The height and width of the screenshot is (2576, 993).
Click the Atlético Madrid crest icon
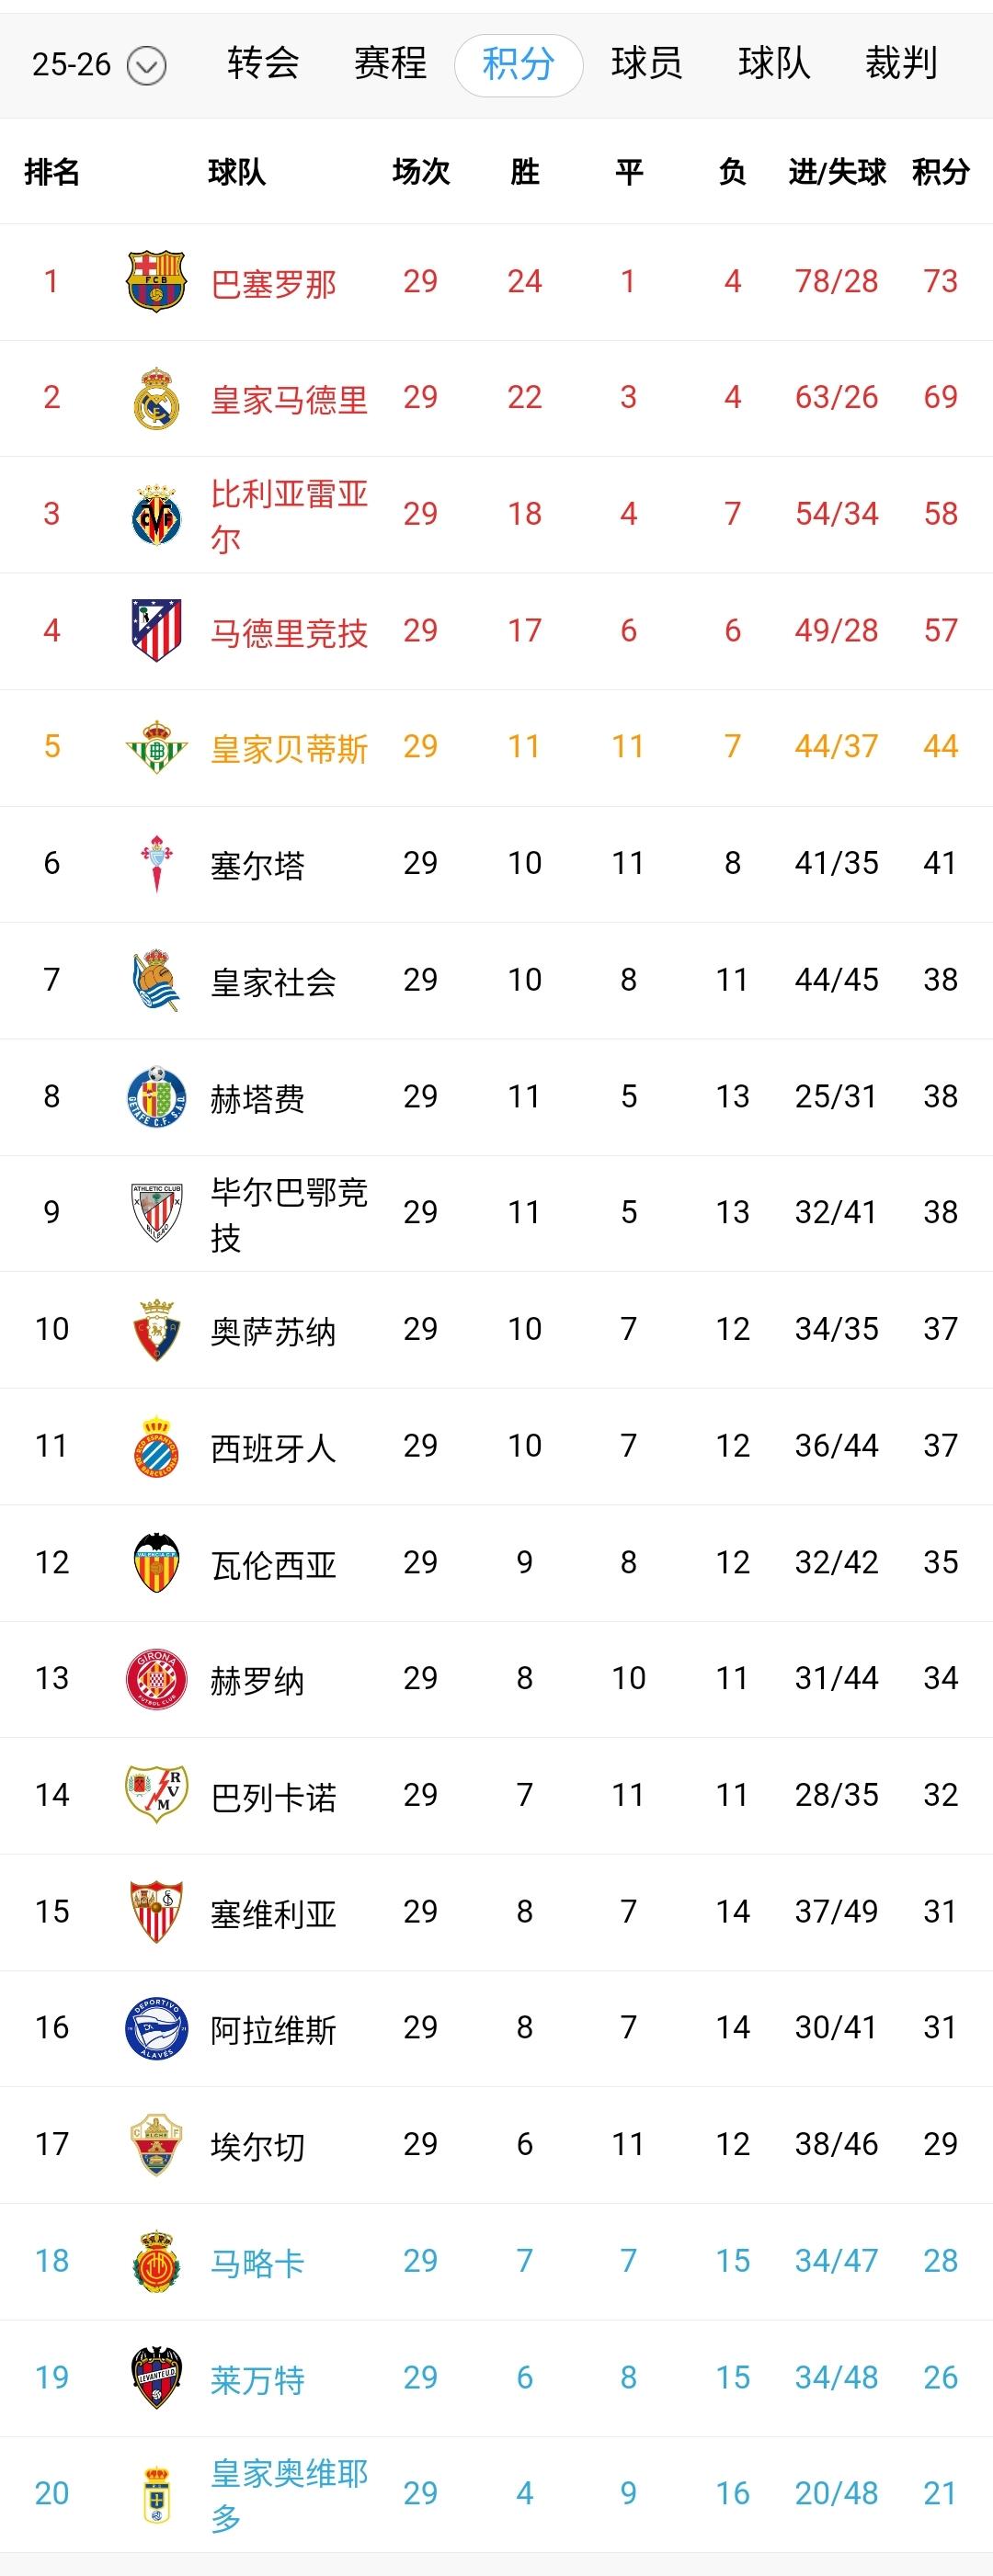(x=156, y=630)
